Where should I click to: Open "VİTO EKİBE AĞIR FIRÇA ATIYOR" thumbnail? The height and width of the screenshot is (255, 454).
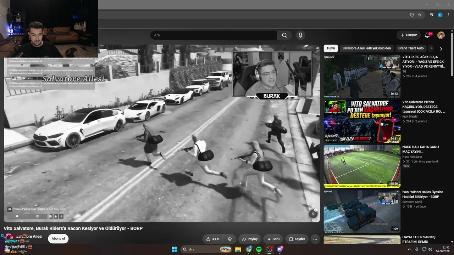(362, 76)
